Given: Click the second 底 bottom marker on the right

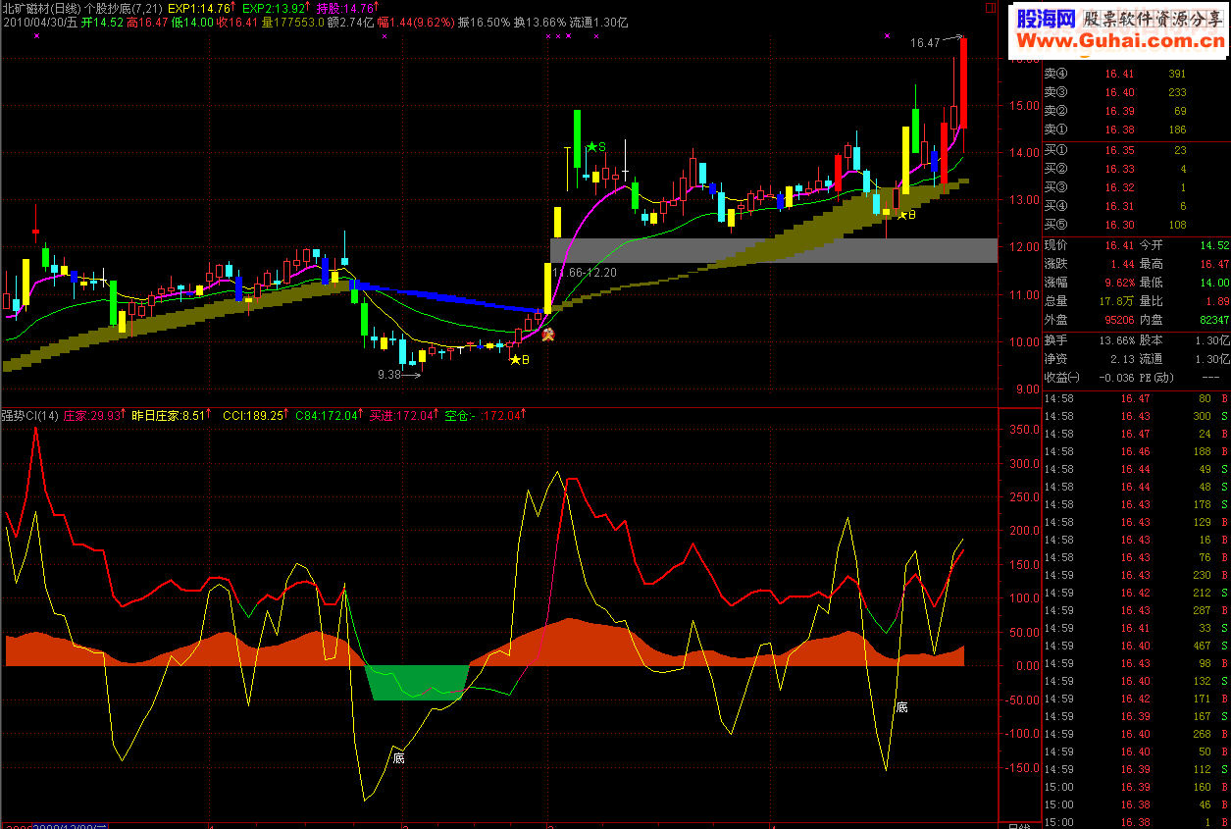Looking at the screenshot, I should click(901, 706).
